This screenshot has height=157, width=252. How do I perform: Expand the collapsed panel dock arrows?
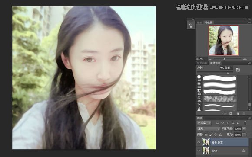(x=193, y=19)
